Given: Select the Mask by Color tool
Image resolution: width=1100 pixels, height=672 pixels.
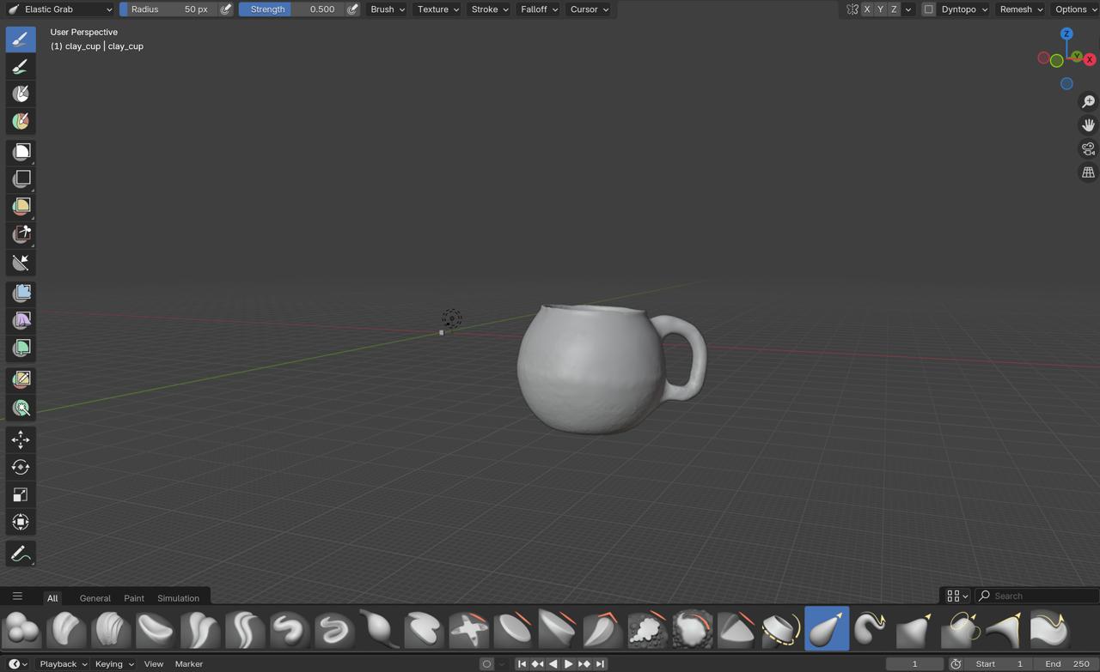Looking at the screenshot, I should point(21,408).
